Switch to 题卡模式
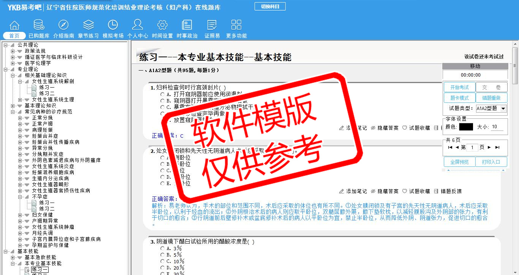 pos(459,98)
